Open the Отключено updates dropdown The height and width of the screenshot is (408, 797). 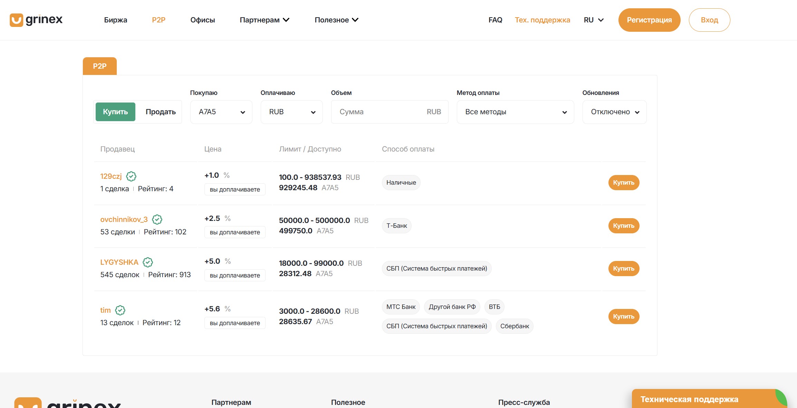pyautogui.click(x=614, y=112)
